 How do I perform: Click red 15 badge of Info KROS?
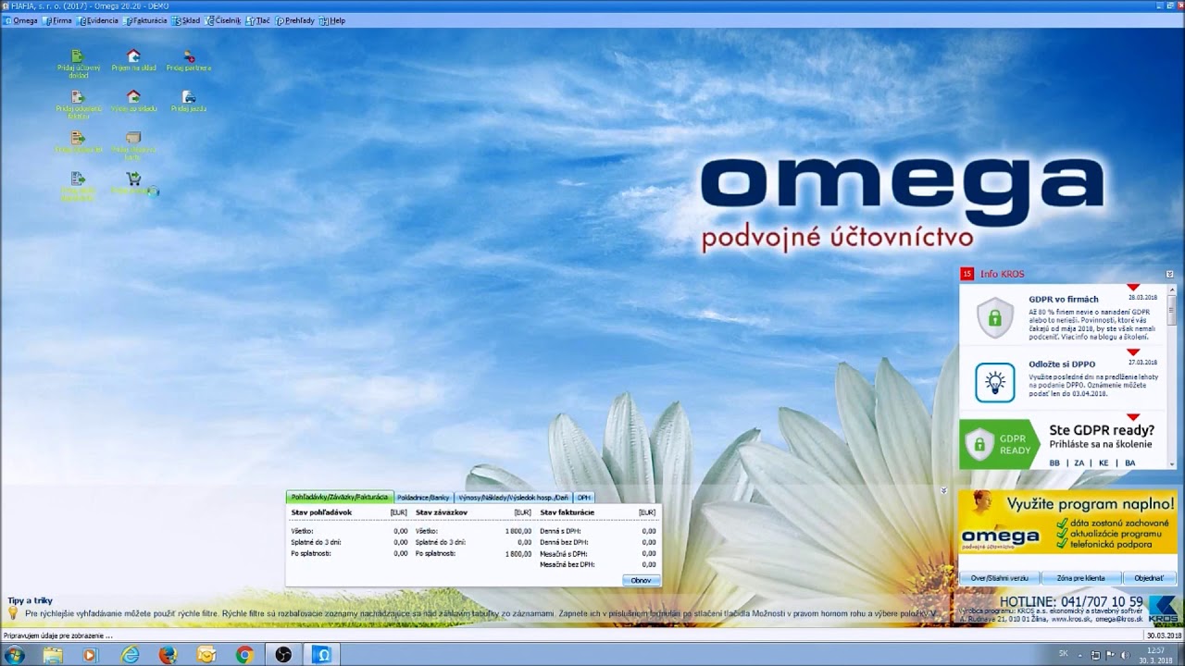pyautogui.click(x=967, y=274)
